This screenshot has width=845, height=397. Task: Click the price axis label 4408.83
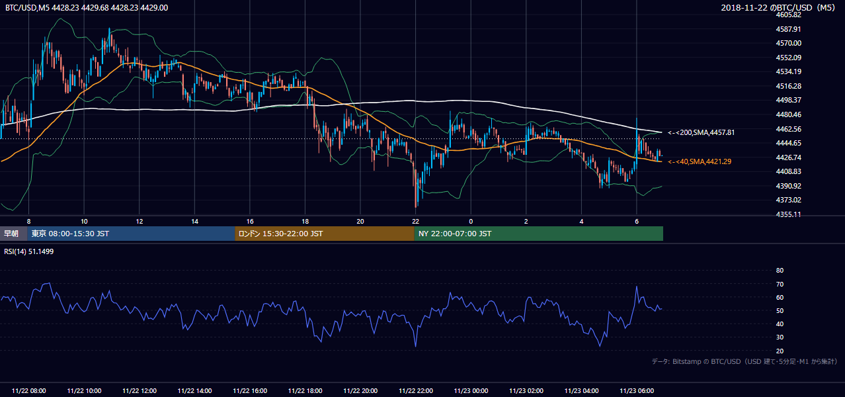coord(789,171)
